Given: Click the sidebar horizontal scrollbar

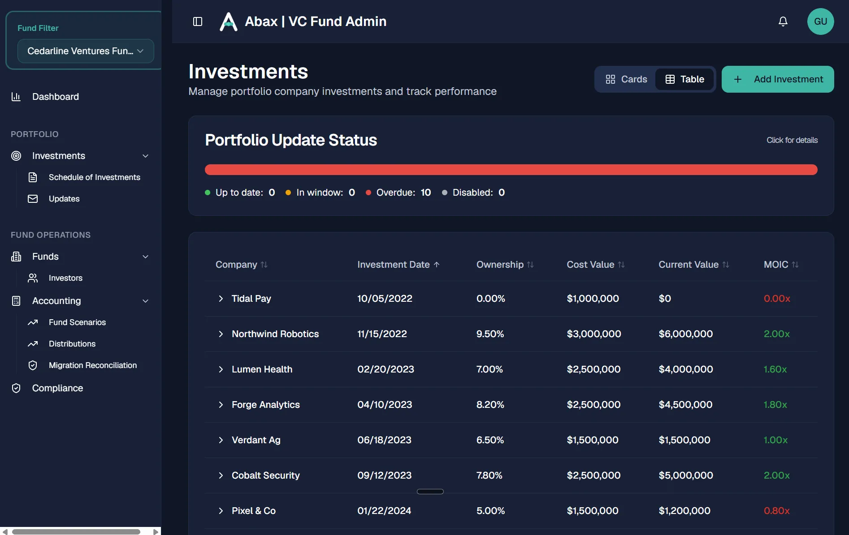Looking at the screenshot, I should [76, 531].
